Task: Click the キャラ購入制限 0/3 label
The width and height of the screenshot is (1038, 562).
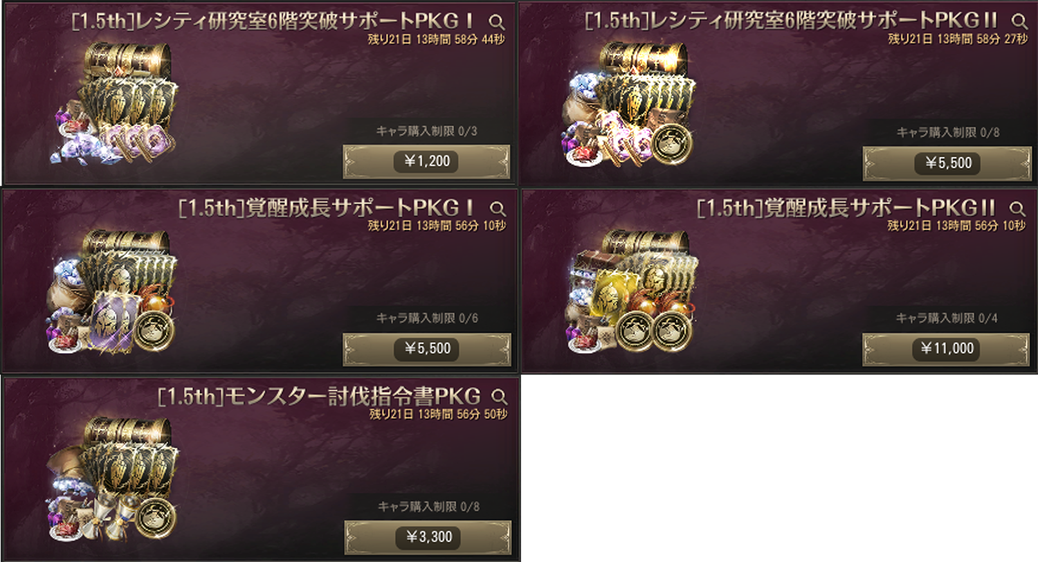Action: pos(427,132)
